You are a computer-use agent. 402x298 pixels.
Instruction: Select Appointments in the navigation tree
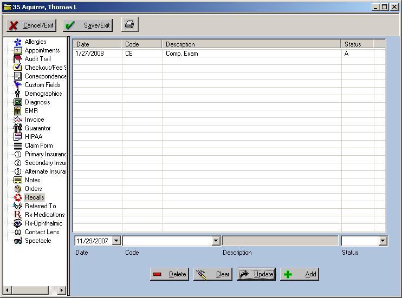[42, 50]
